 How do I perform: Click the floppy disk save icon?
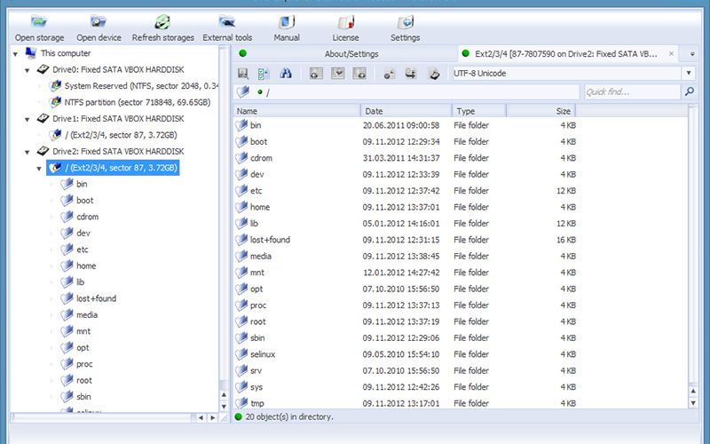244,74
